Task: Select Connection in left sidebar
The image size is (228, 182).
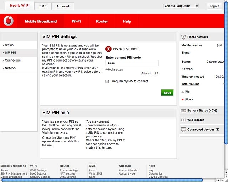Action: [19, 60]
